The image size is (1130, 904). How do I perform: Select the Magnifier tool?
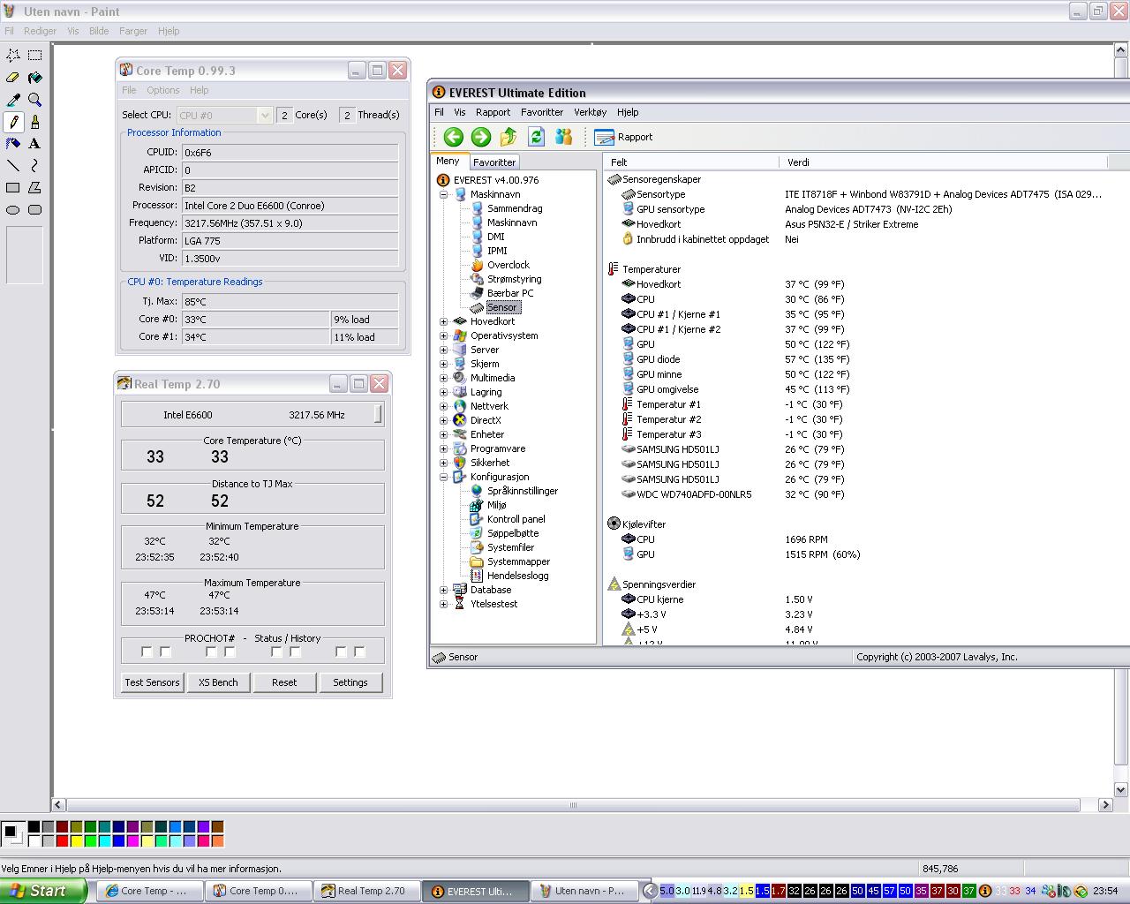tap(34, 99)
